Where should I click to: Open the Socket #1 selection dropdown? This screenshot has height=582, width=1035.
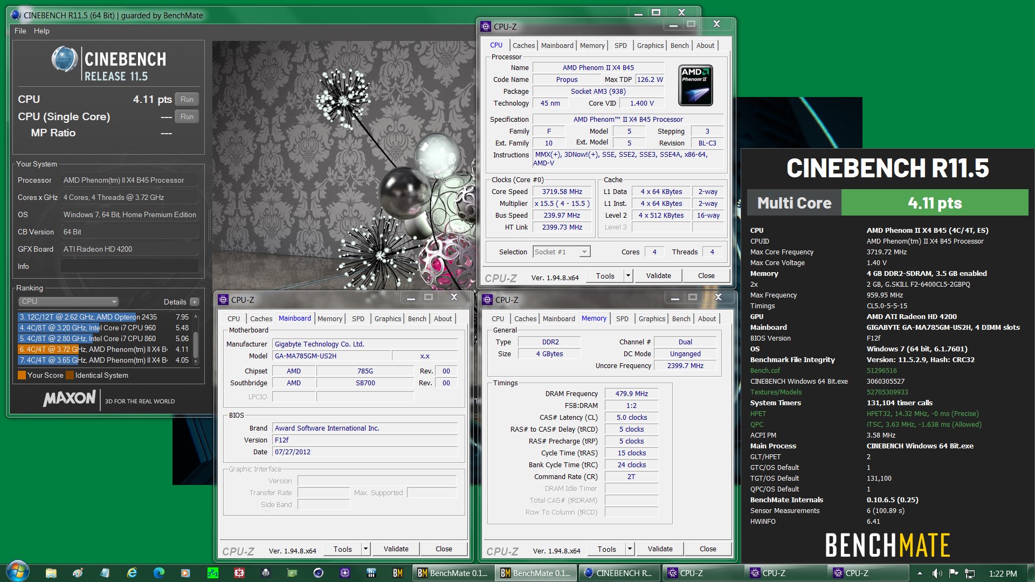(562, 252)
